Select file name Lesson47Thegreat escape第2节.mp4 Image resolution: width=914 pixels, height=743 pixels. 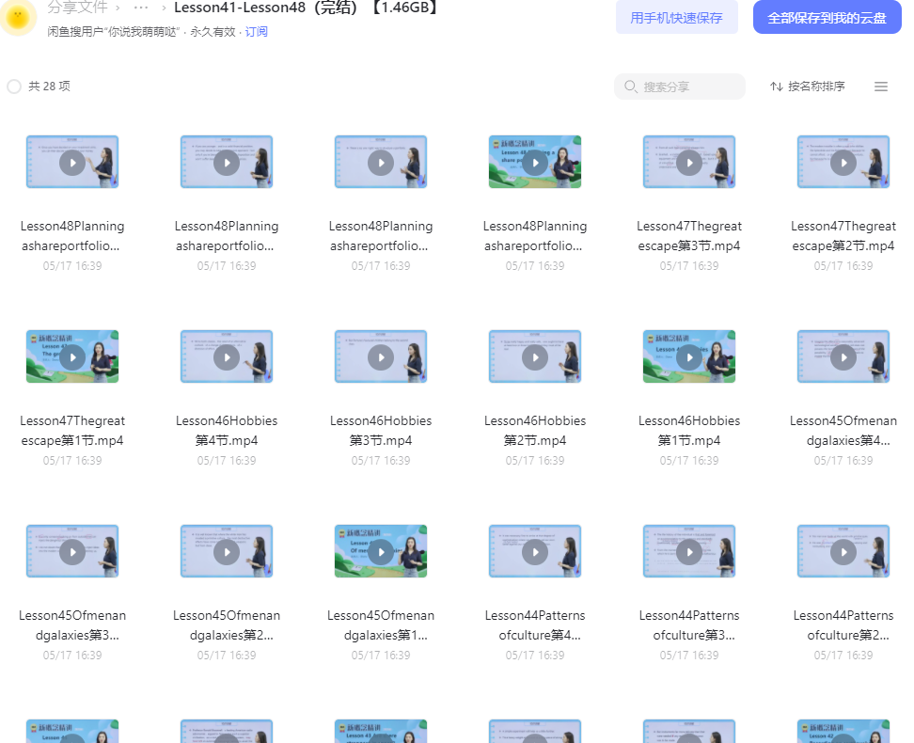tap(843, 236)
